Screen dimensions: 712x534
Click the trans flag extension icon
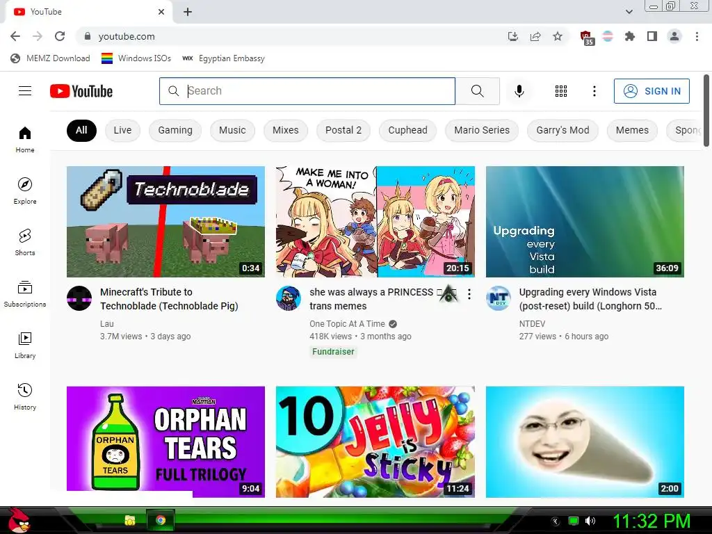[608, 36]
